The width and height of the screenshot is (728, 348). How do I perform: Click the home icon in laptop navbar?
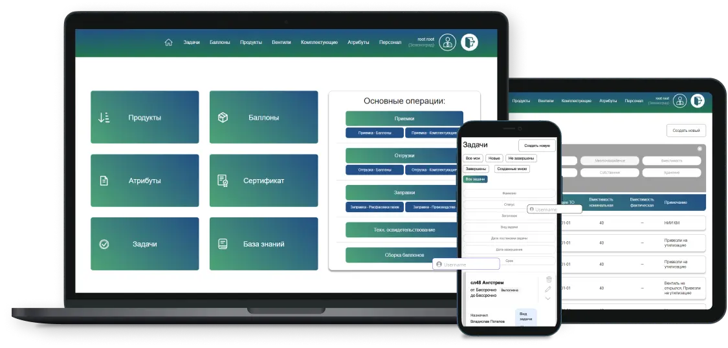click(x=169, y=43)
